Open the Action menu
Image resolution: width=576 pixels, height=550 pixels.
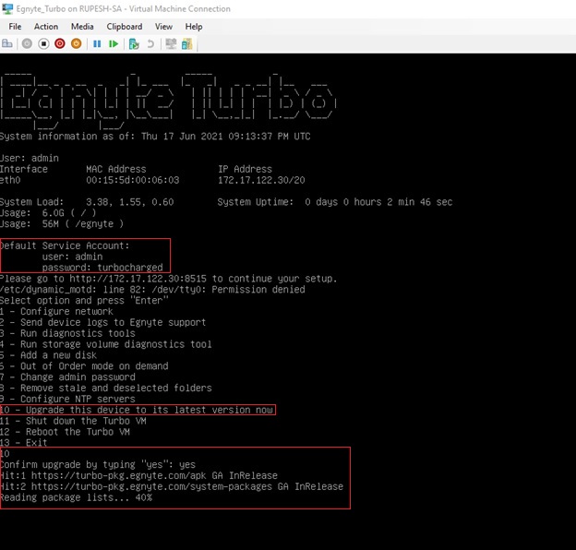[46, 27]
